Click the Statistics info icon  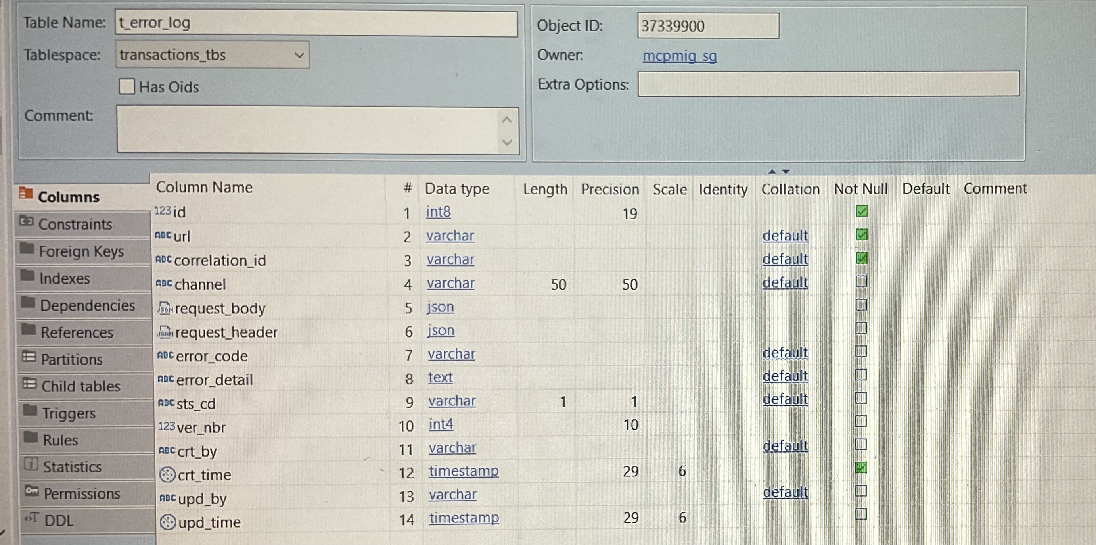tap(31, 464)
